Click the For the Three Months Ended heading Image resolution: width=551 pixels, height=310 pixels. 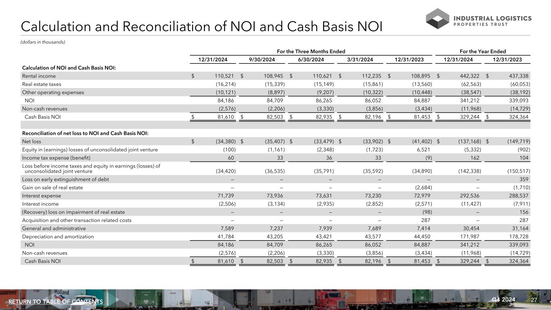[311, 51]
